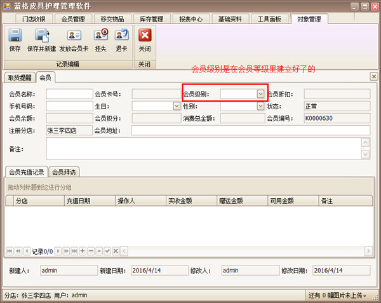Switch to the 会员拜访 tab

[x=64, y=172]
